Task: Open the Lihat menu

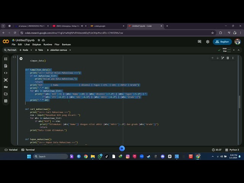Action: [27, 45]
